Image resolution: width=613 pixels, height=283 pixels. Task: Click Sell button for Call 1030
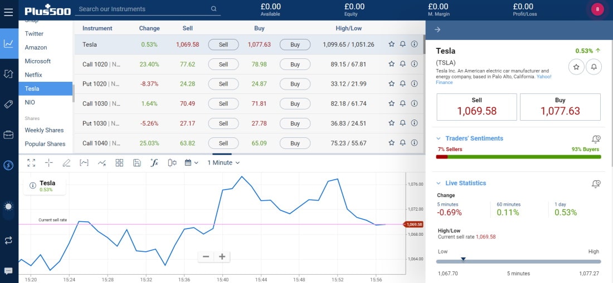coord(223,103)
